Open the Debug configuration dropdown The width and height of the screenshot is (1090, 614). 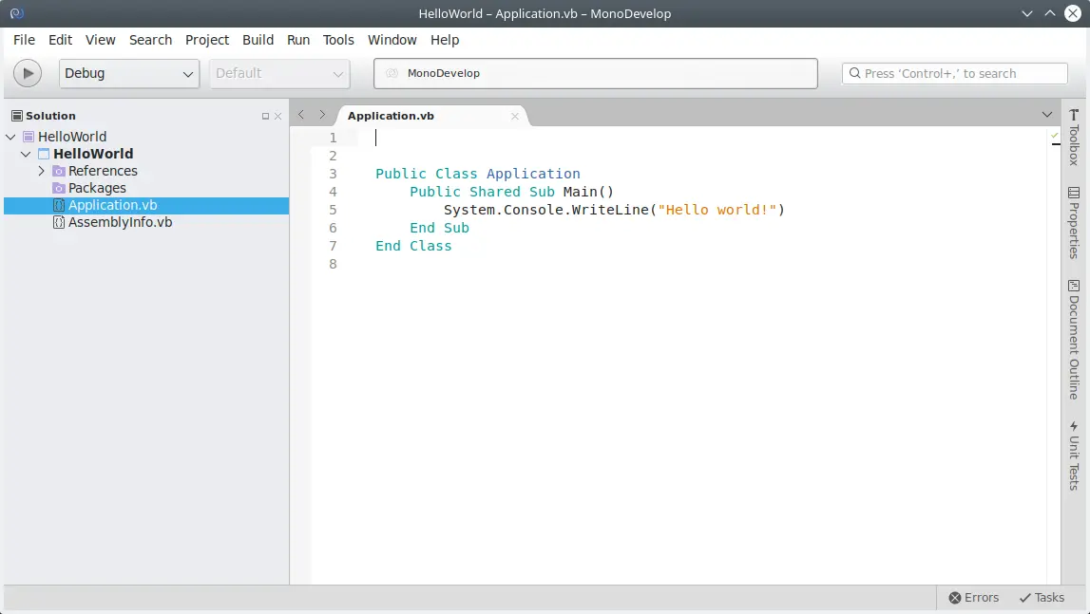128,73
